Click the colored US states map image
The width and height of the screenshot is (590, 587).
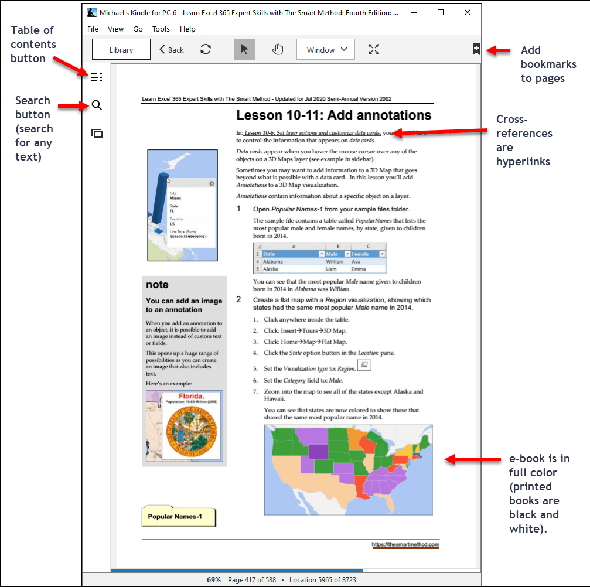tap(349, 470)
